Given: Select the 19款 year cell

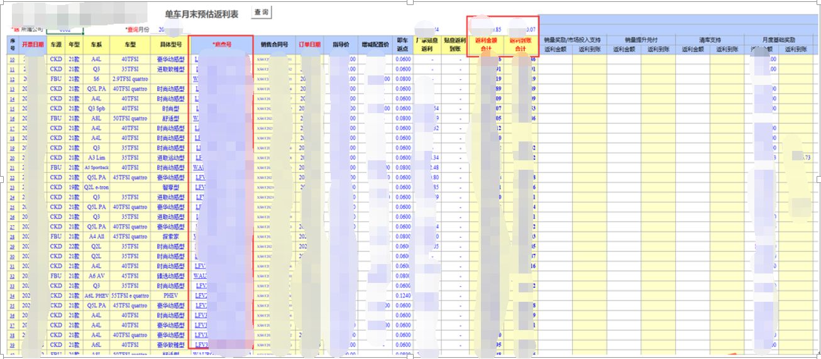Looking at the screenshot, I should [x=74, y=187].
